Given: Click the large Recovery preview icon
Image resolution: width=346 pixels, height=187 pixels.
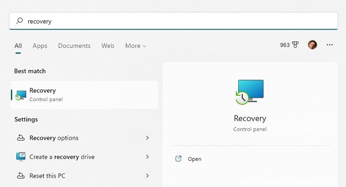Looking at the screenshot, I should (249, 92).
